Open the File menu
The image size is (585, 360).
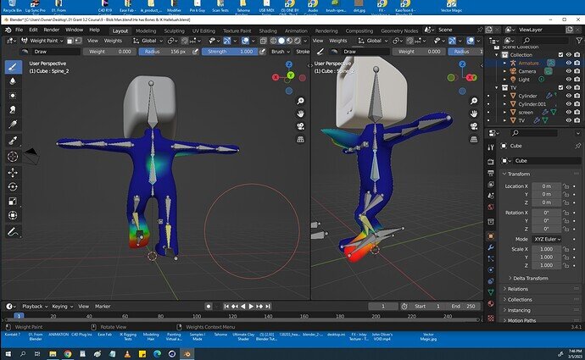click(19, 30)
